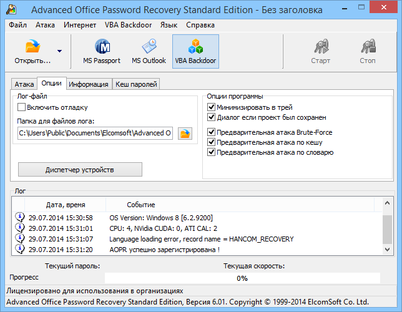This screenshot has height=312, width=402.
Task: Toggle Минимизировать в трей option
Action: pos(211,107)
